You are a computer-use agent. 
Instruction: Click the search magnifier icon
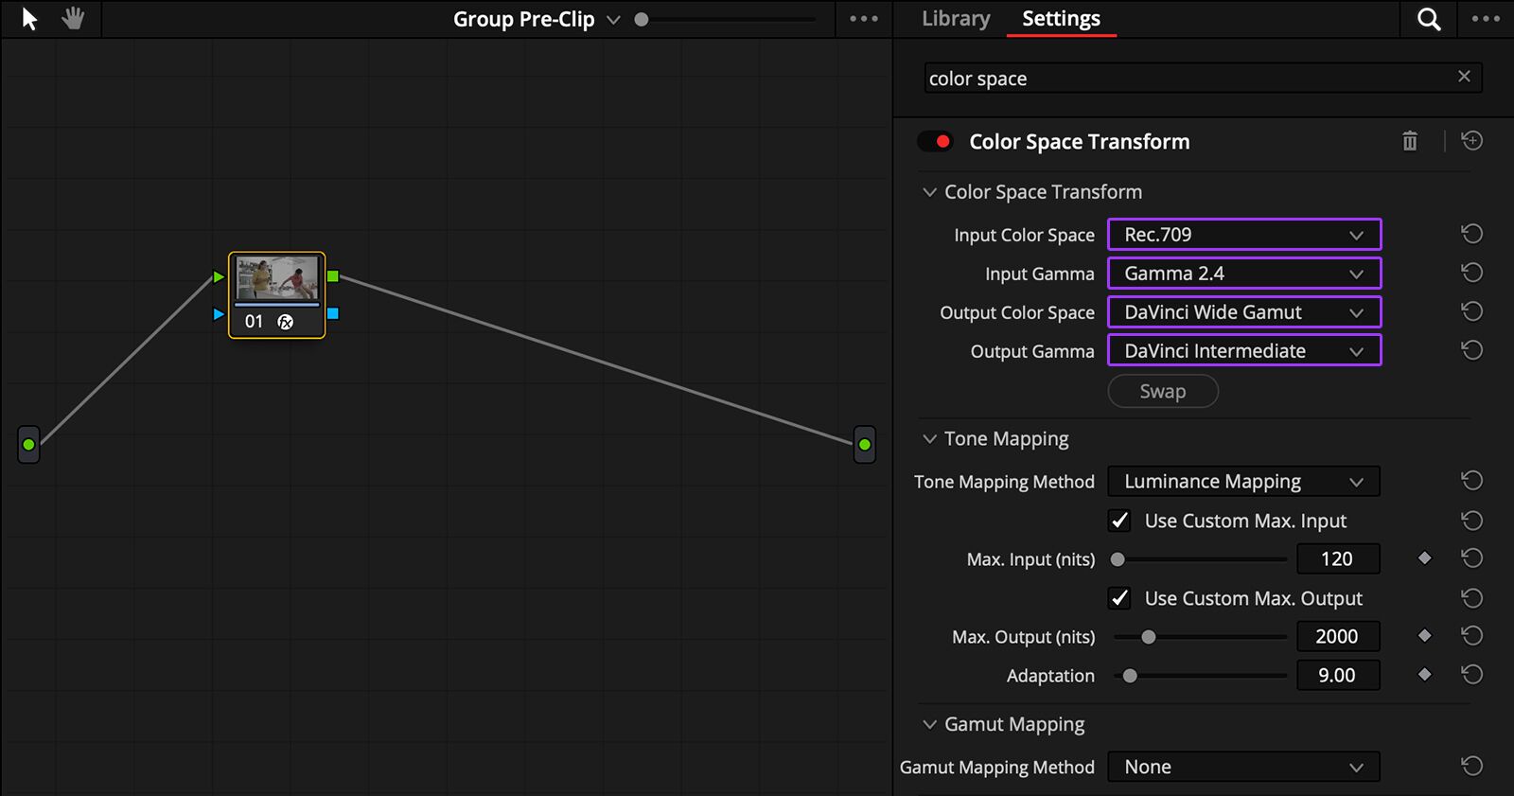pos(1429,19)
